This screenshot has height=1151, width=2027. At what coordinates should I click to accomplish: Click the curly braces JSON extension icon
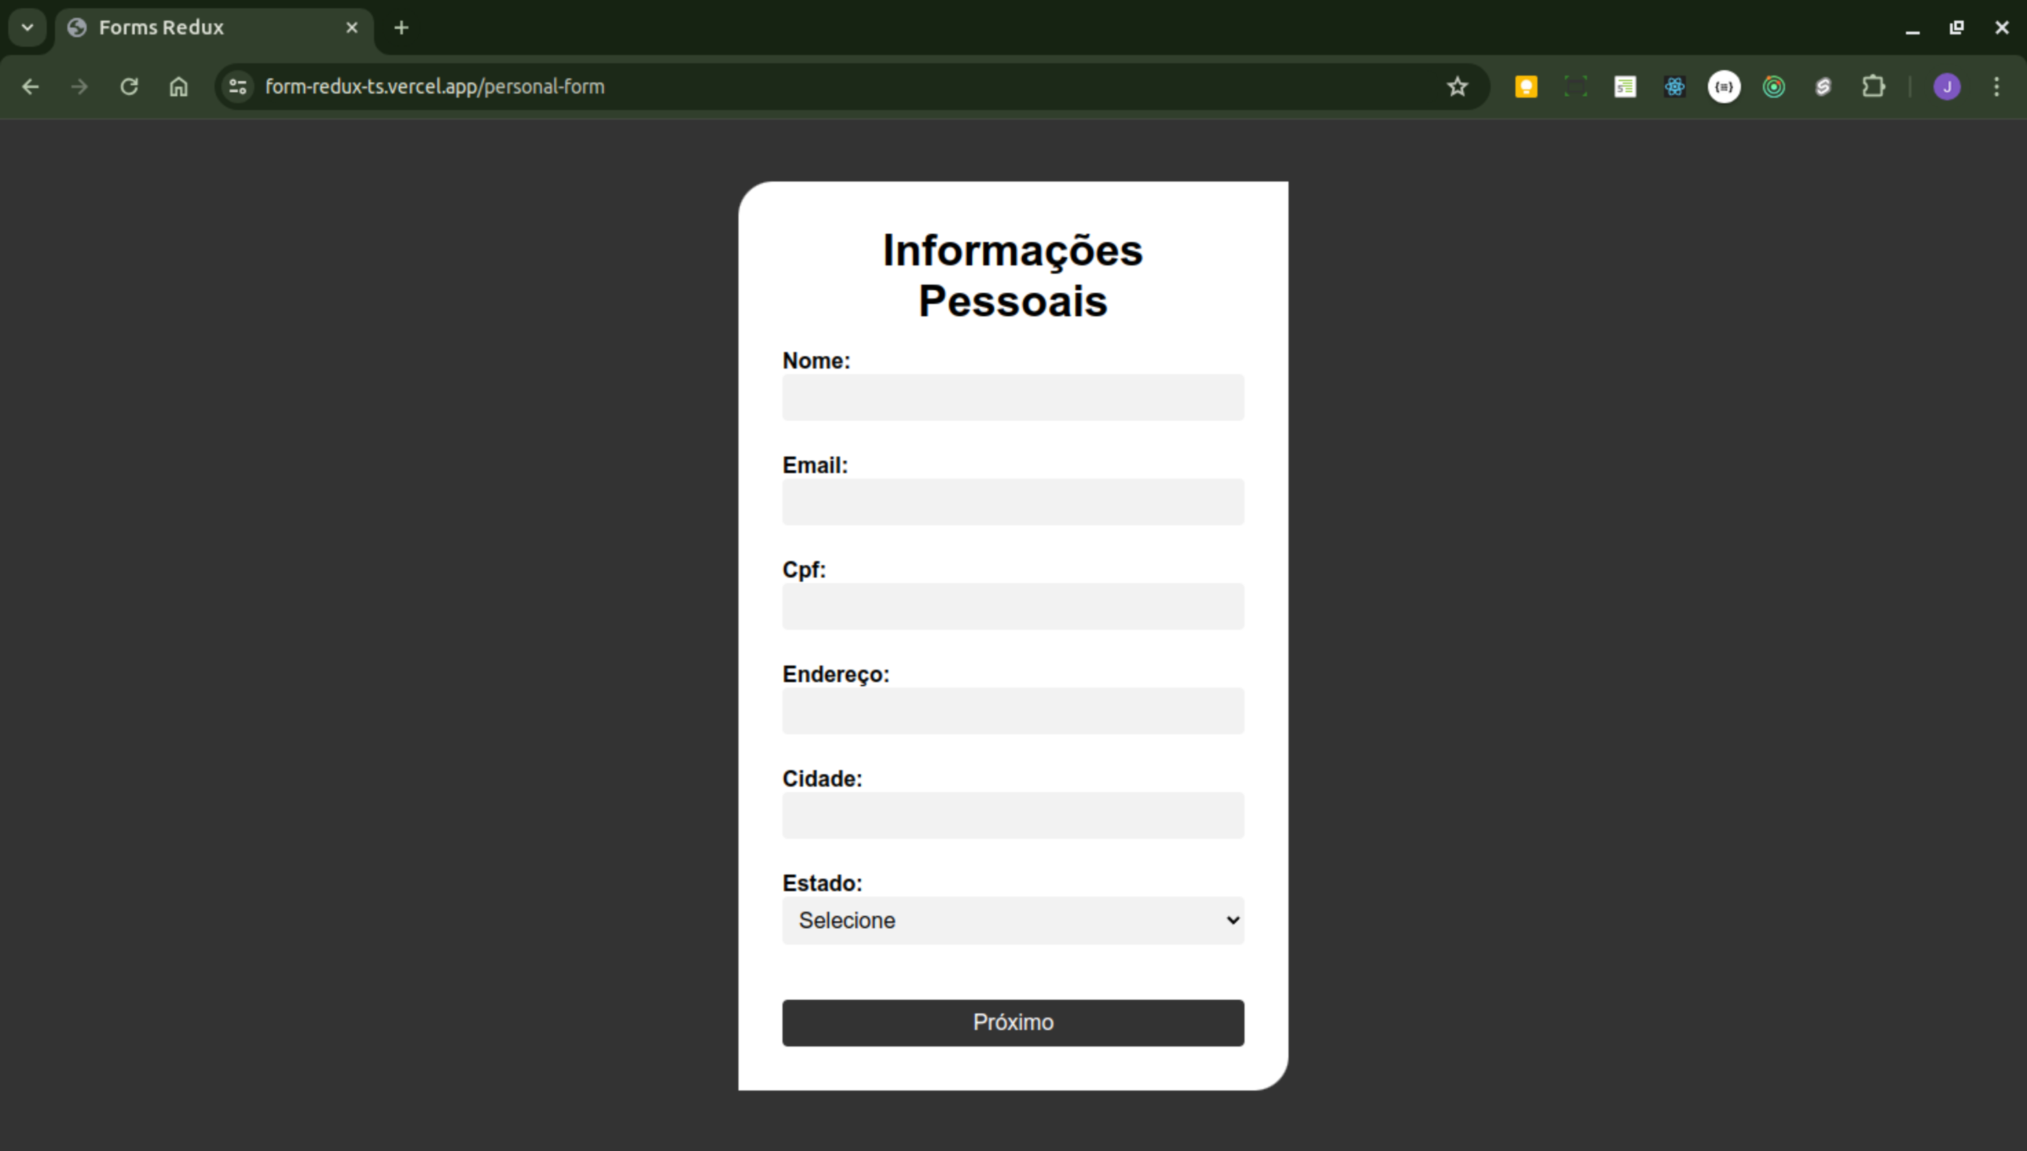tap(1724, 86)
